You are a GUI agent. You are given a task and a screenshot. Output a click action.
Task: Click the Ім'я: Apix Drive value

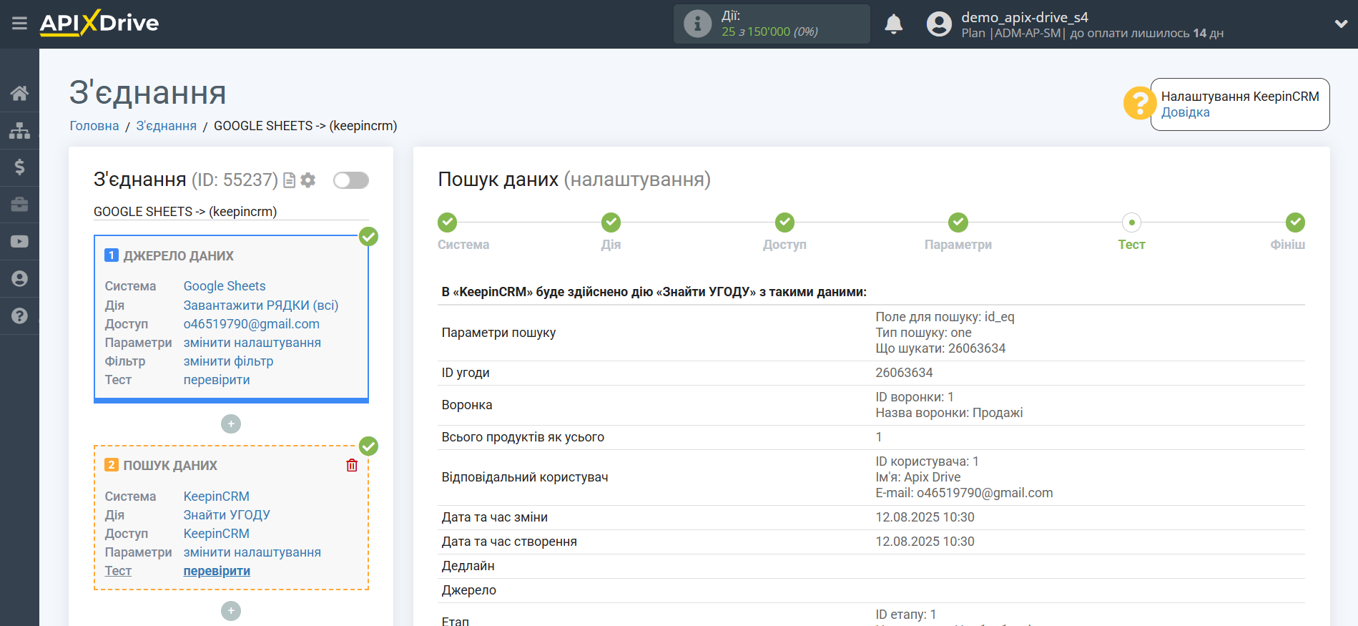click(918, 477)
